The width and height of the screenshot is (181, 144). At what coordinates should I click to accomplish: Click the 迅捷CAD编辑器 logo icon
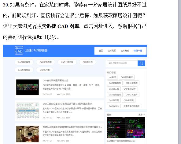tap(19, 50)
